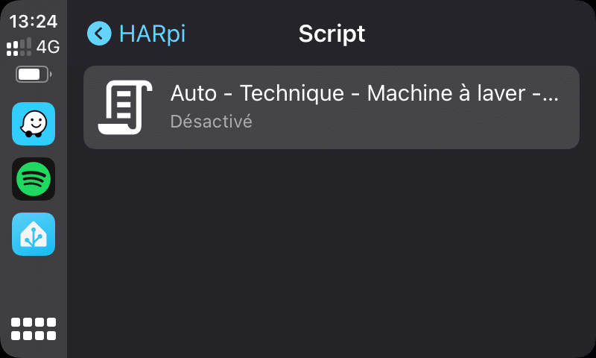Tap the blue back chevron circle
The image size is (596, 358).
coord(99,34)
